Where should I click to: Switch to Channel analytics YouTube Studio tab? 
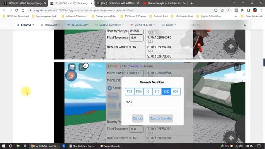coord(164,3)
